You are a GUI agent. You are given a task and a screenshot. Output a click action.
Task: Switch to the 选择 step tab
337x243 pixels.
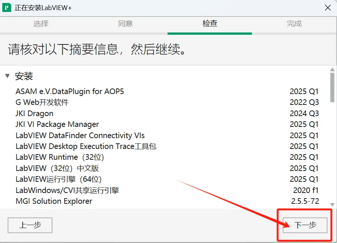click(x=41, y=24)
